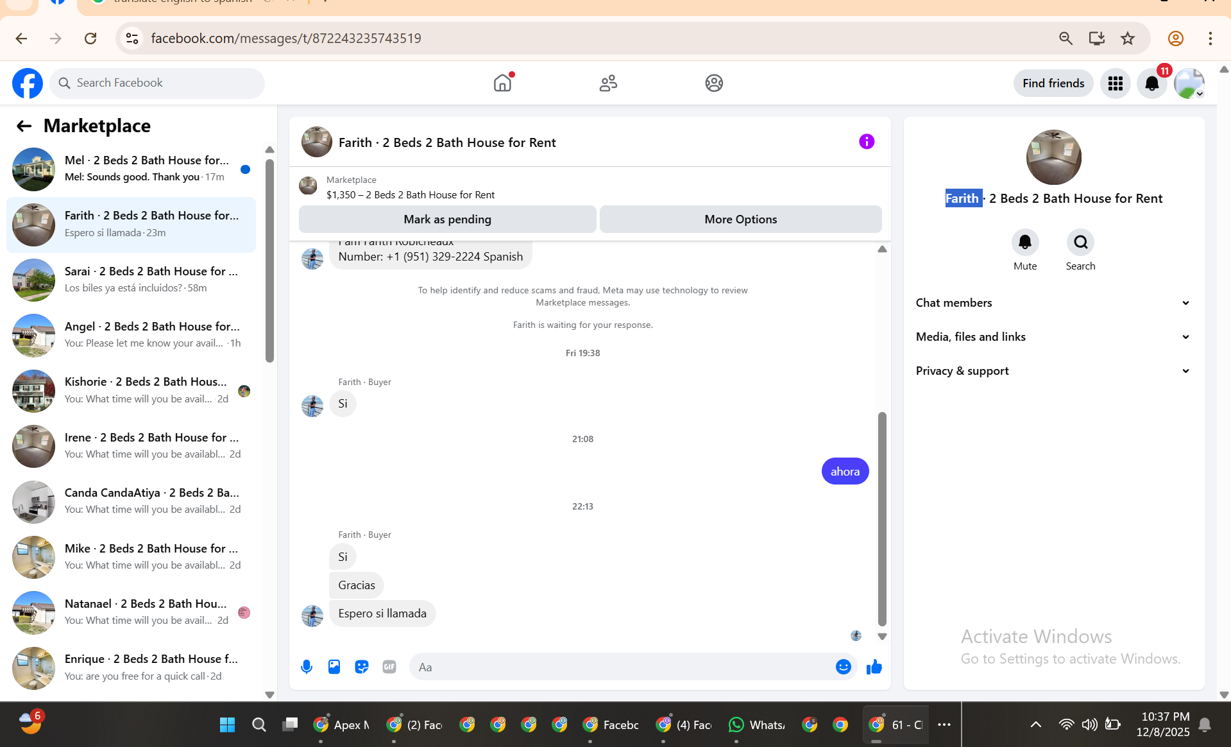The image size is (1231, 747).
Task: Show hidden system tray icons
Action: point(1035,725)
